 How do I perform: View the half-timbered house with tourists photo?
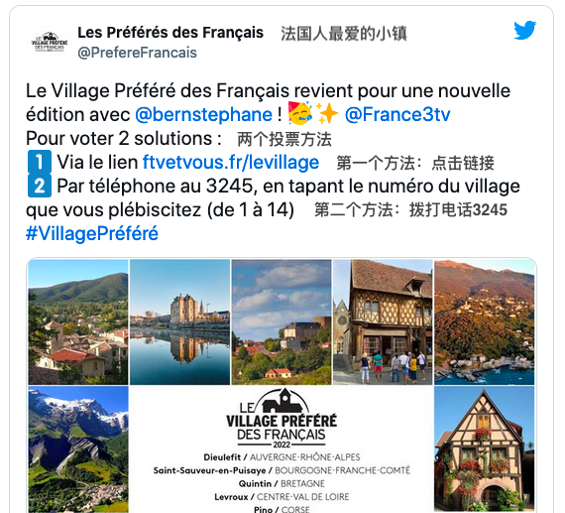pyautogui.click(x=383, y=321)
